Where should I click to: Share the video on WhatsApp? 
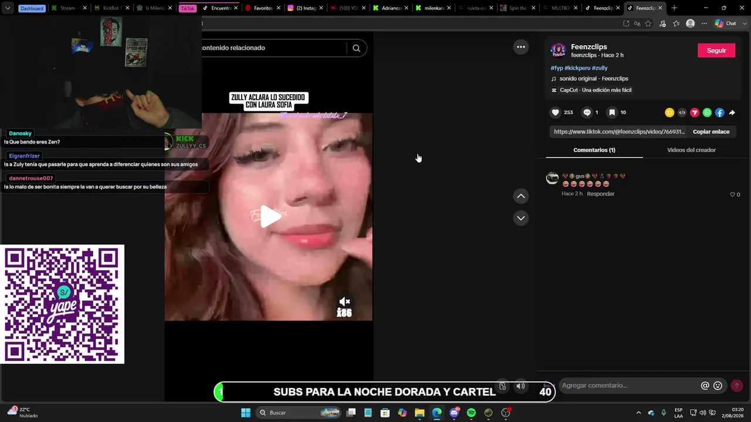pyautogui.click(x=707, y=113)
